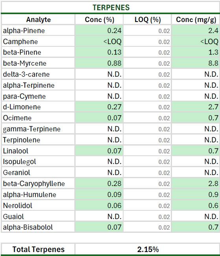Select Nerolidol 0.6 mg/g cell
Viewport: 220px width, 256px height.
(x=196, y=205)
